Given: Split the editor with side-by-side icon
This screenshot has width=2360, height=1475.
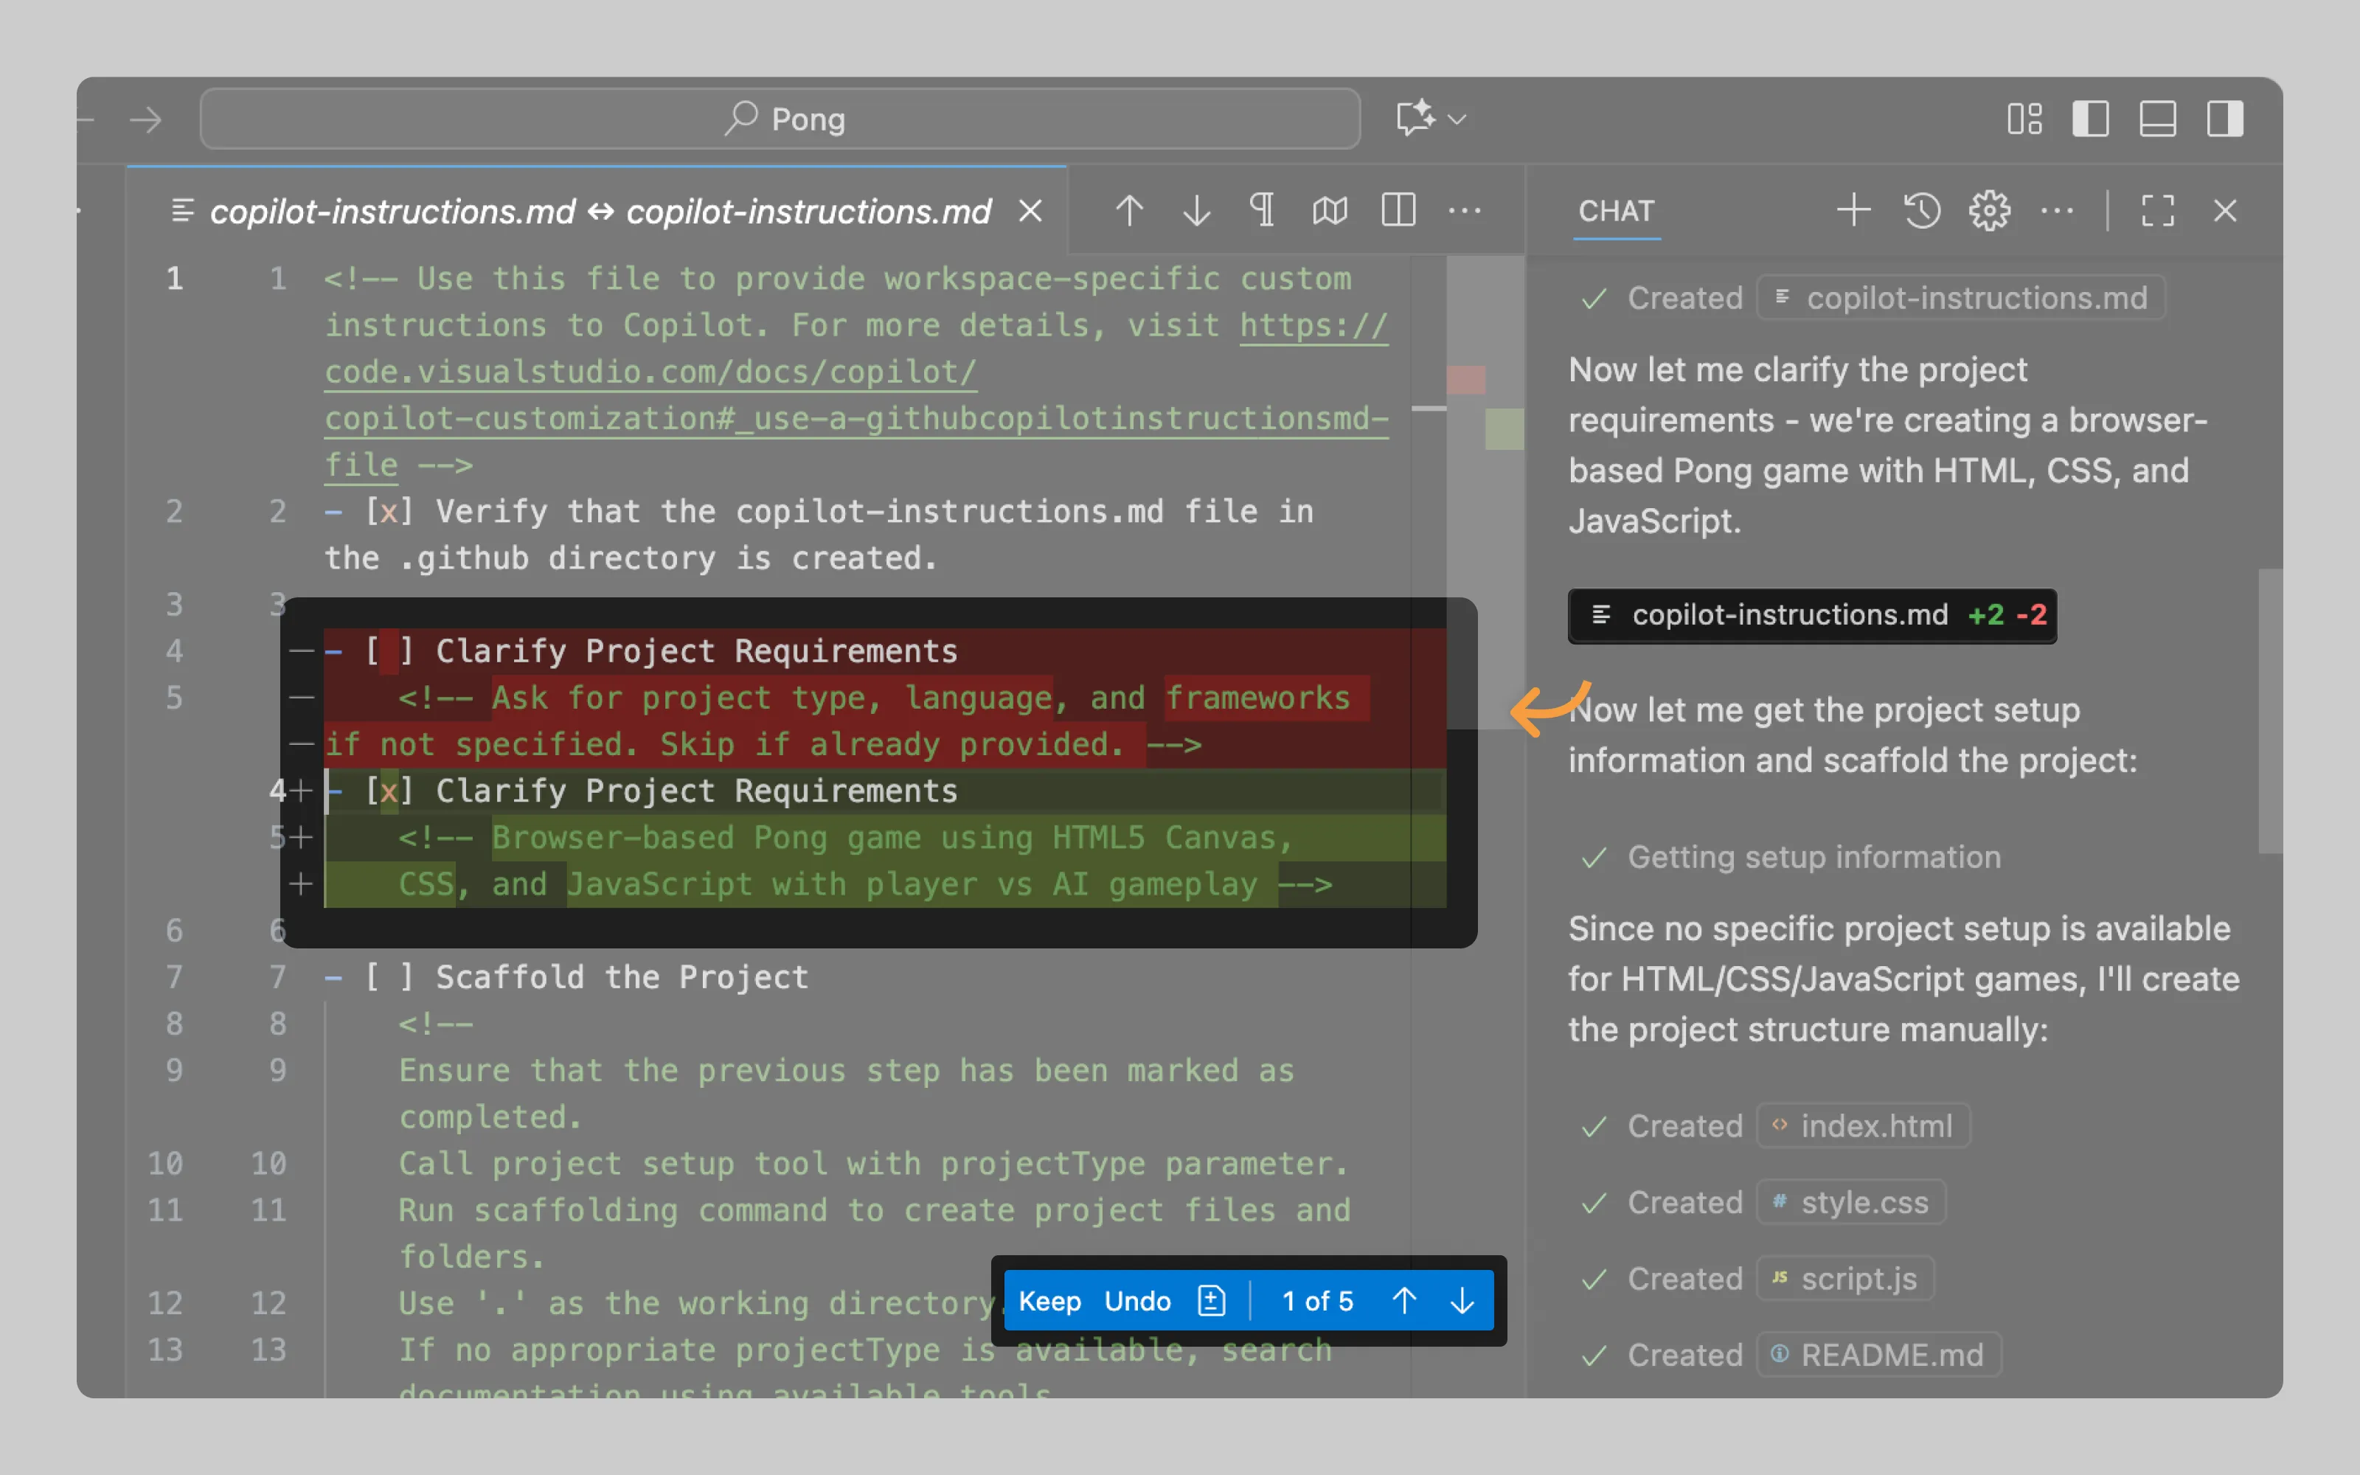Looking at the screenshot, I should [1398, 211].
